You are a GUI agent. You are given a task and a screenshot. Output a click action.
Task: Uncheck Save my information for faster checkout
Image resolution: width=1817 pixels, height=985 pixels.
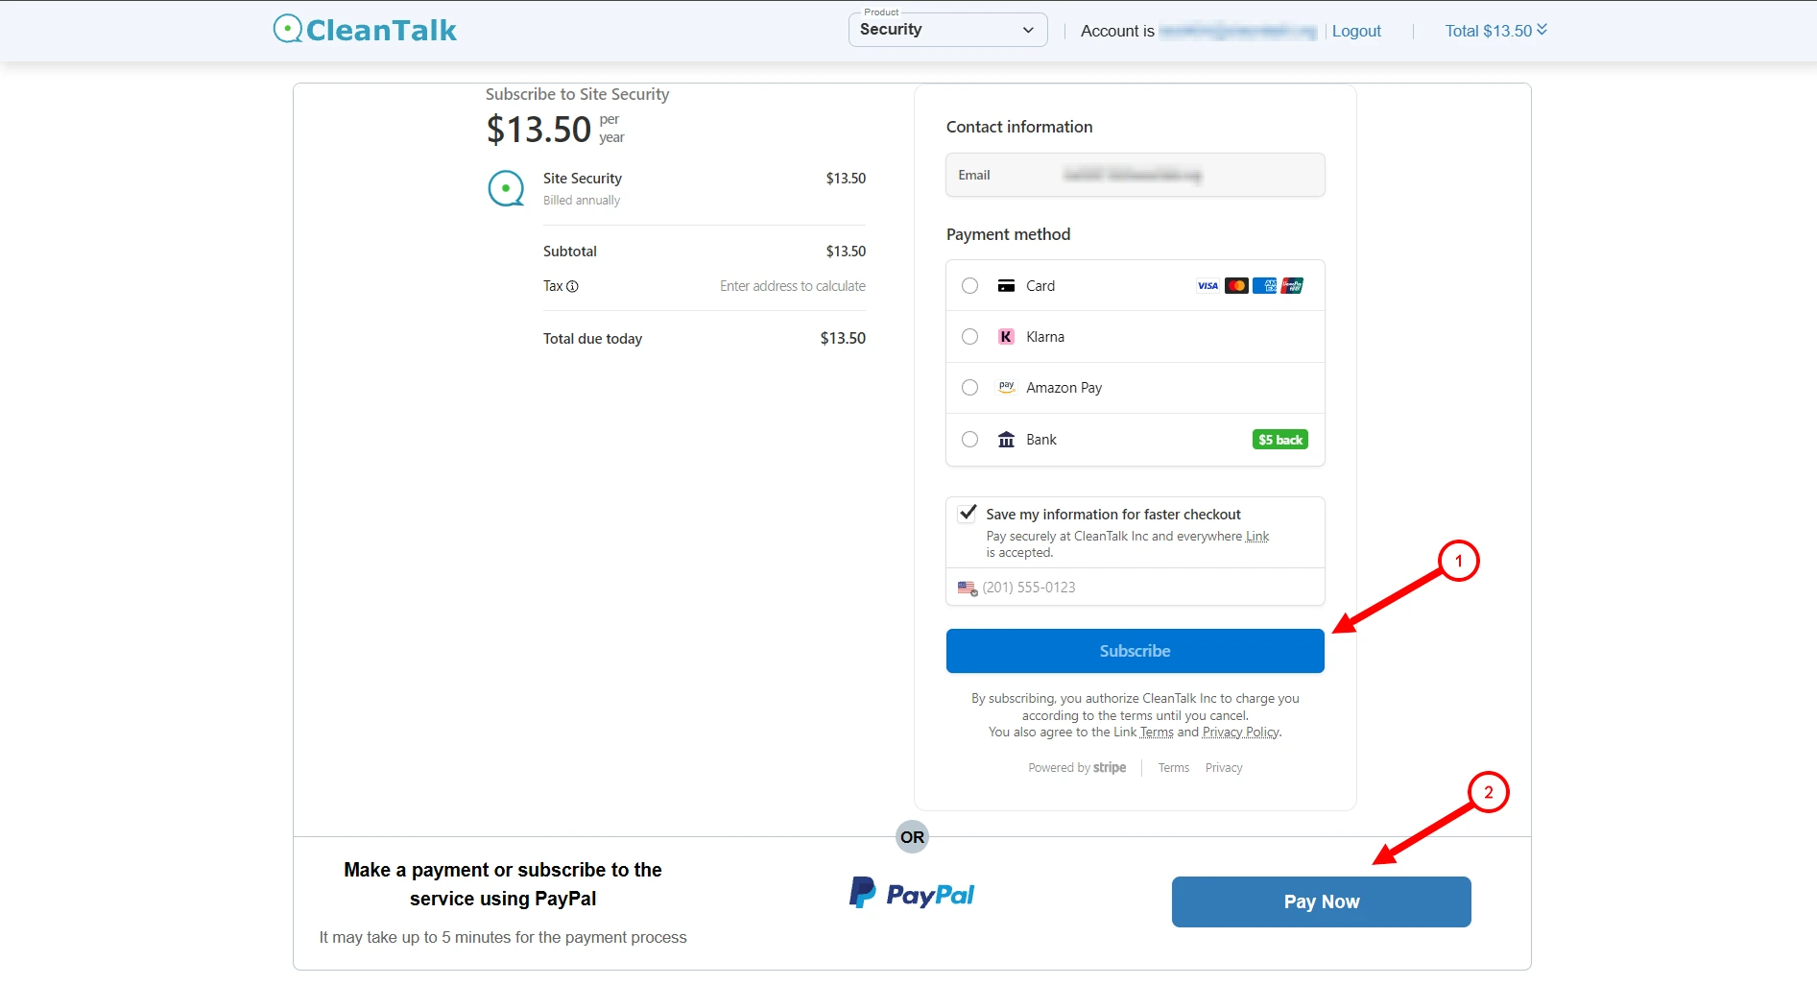(968, 514)
